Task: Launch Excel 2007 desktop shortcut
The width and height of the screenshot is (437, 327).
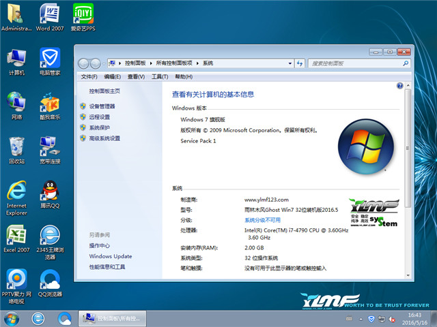Action: [x=16, y=238]
